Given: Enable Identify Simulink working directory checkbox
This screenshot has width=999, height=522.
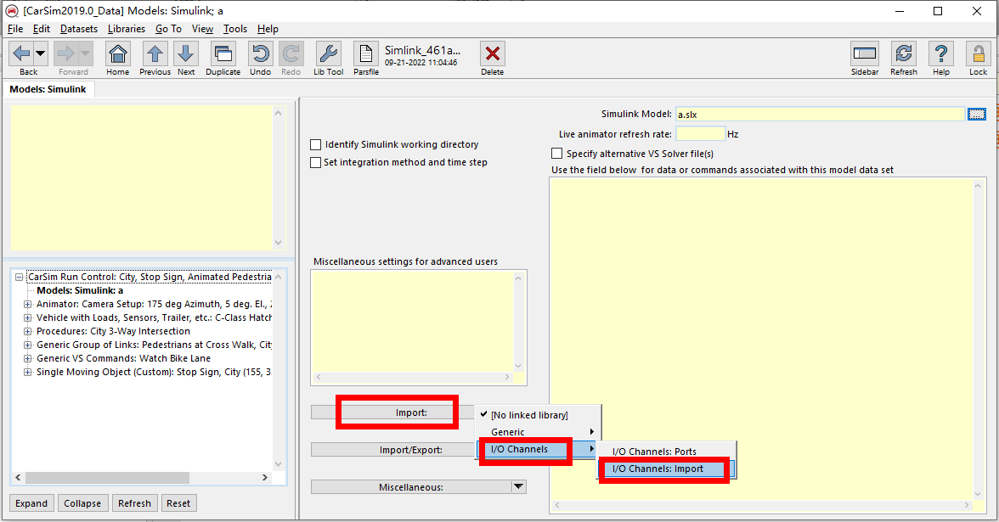Looking at the screenshot, I should (x=315, y=144).
